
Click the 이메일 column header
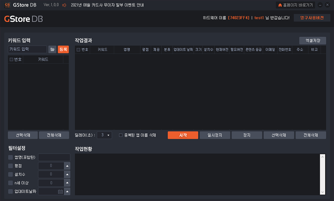coord(270,50)
